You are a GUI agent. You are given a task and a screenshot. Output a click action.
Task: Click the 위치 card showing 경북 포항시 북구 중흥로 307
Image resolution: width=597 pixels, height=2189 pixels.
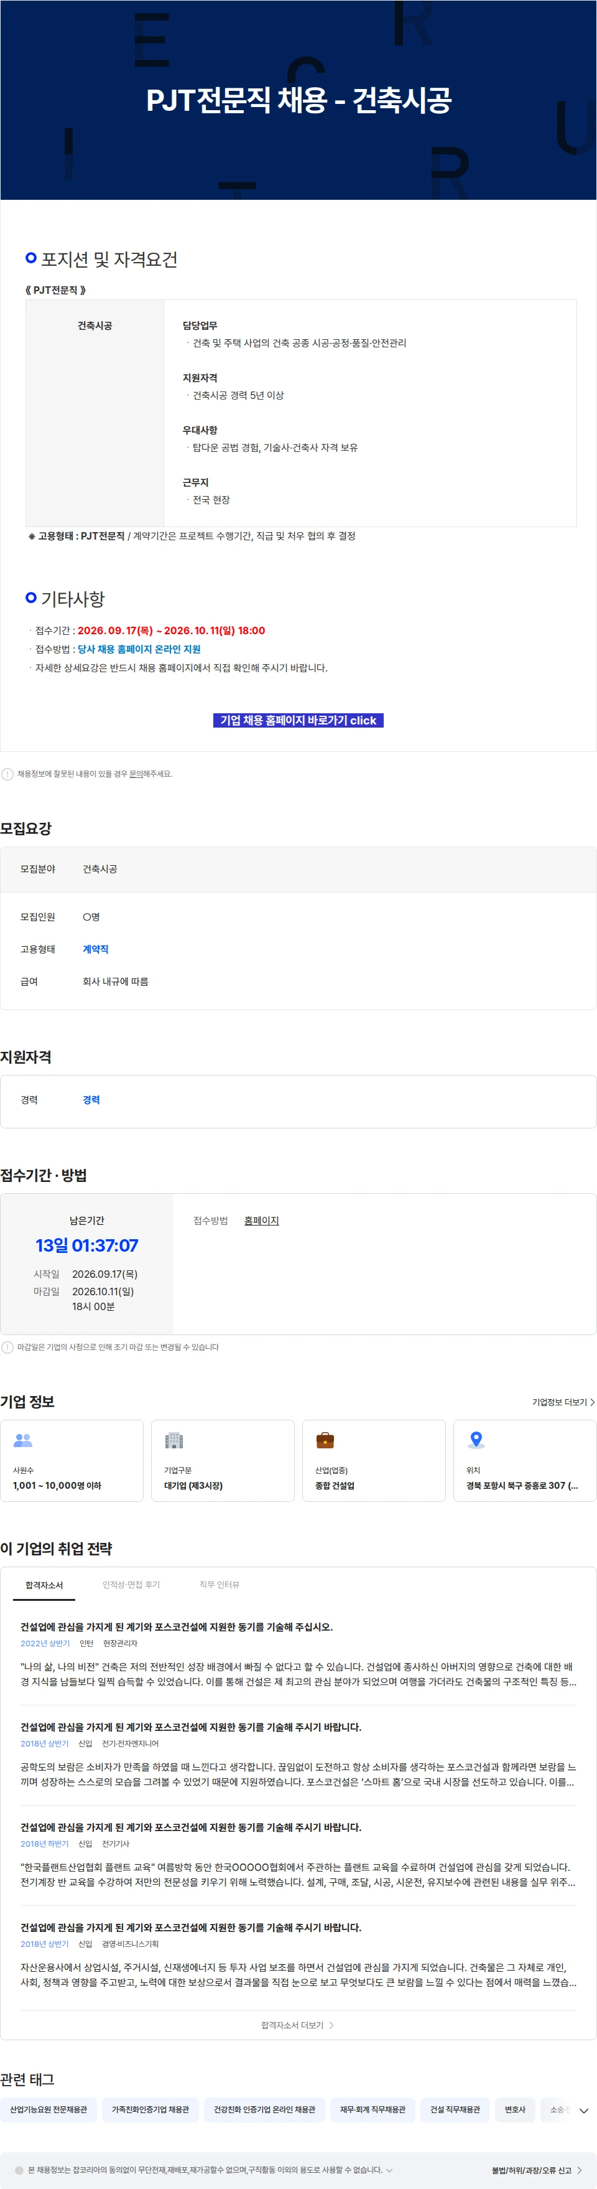tap(525, 1461)
